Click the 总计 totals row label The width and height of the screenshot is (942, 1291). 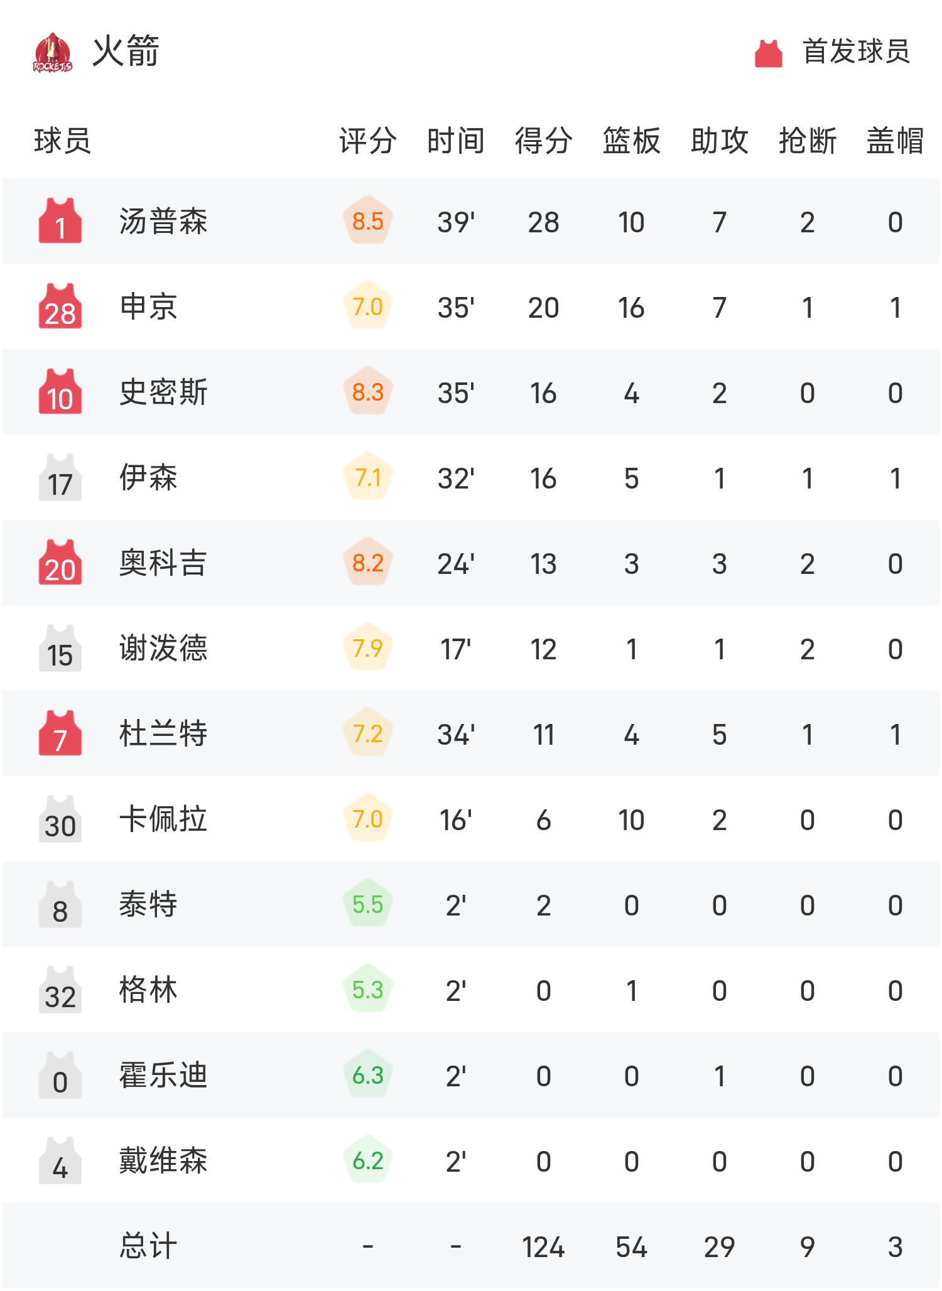coord(148,1246)
